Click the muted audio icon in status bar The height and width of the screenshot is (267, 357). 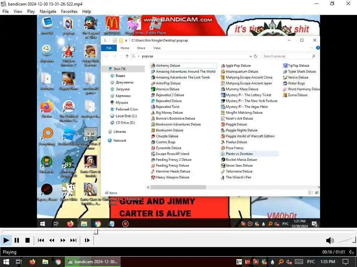point(351,252)
